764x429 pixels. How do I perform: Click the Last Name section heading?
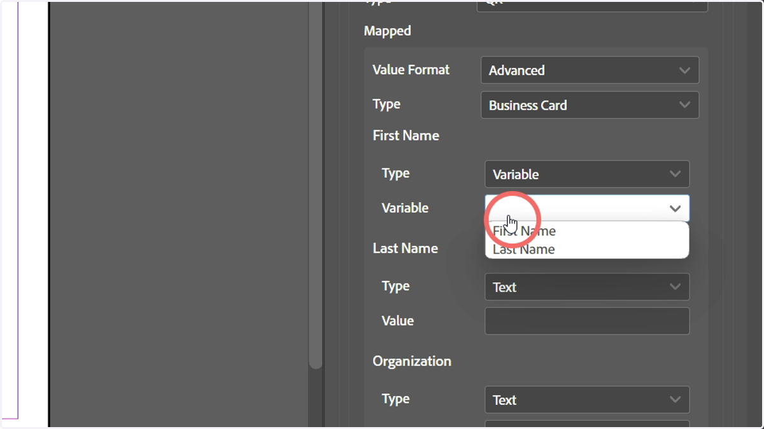point(405,249)
